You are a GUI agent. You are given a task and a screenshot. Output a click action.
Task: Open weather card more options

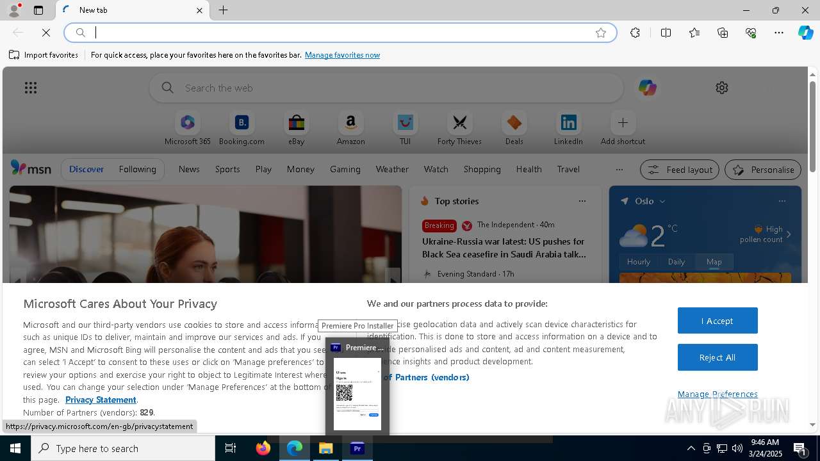[x=782, y=201]
